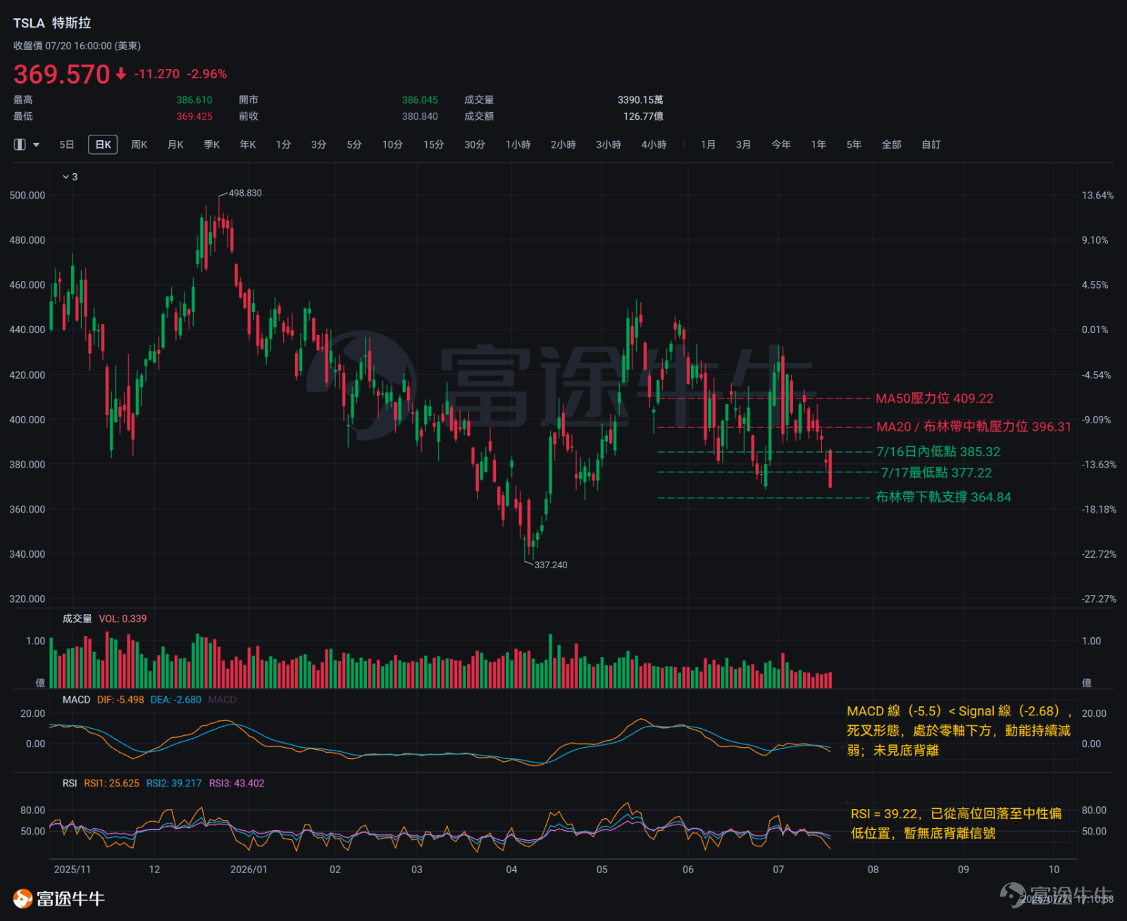Click the DIF: -5.498 value
The width and height of the screenshot is (1127, 921).
pos(120,700)
